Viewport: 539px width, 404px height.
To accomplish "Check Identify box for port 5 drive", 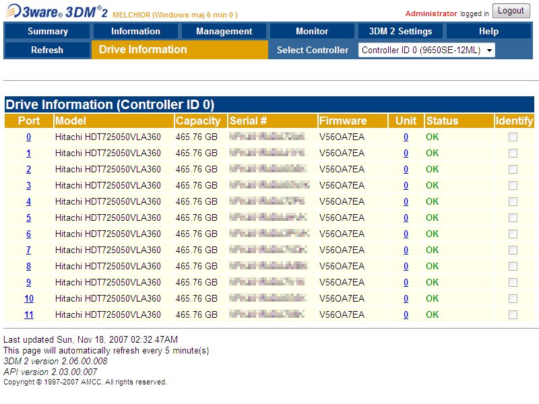I will [x=513, y=217].
